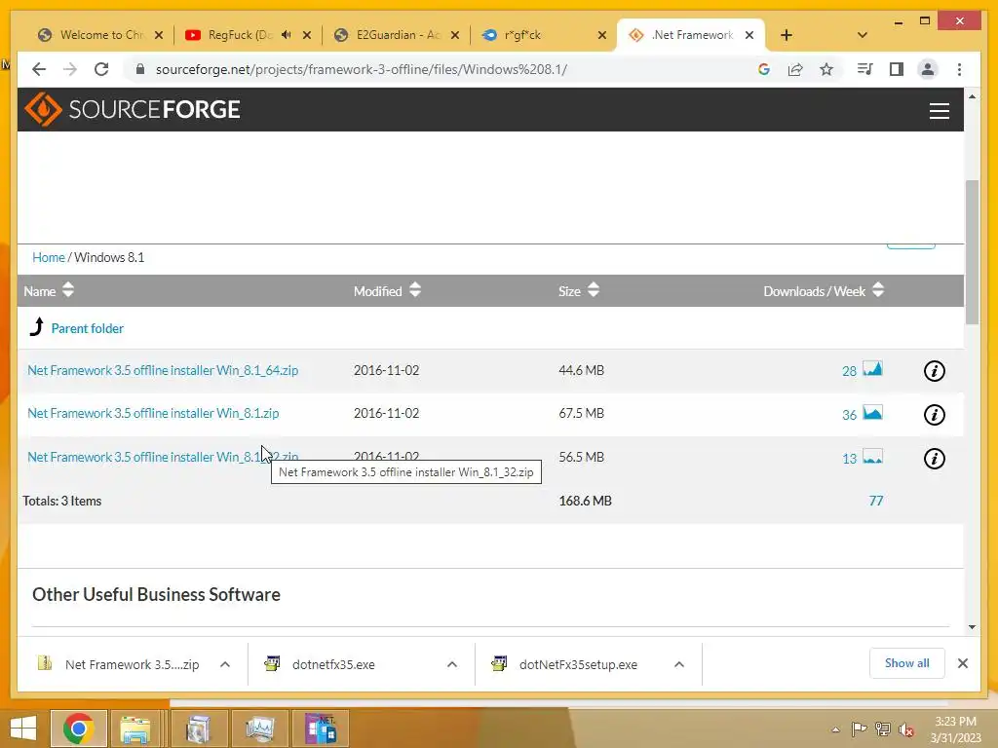998x748 pixels.
Task: Download Net Framework 3.5 Win_8.1.zip
Action: pyautogui.click(x=153, y=413)
